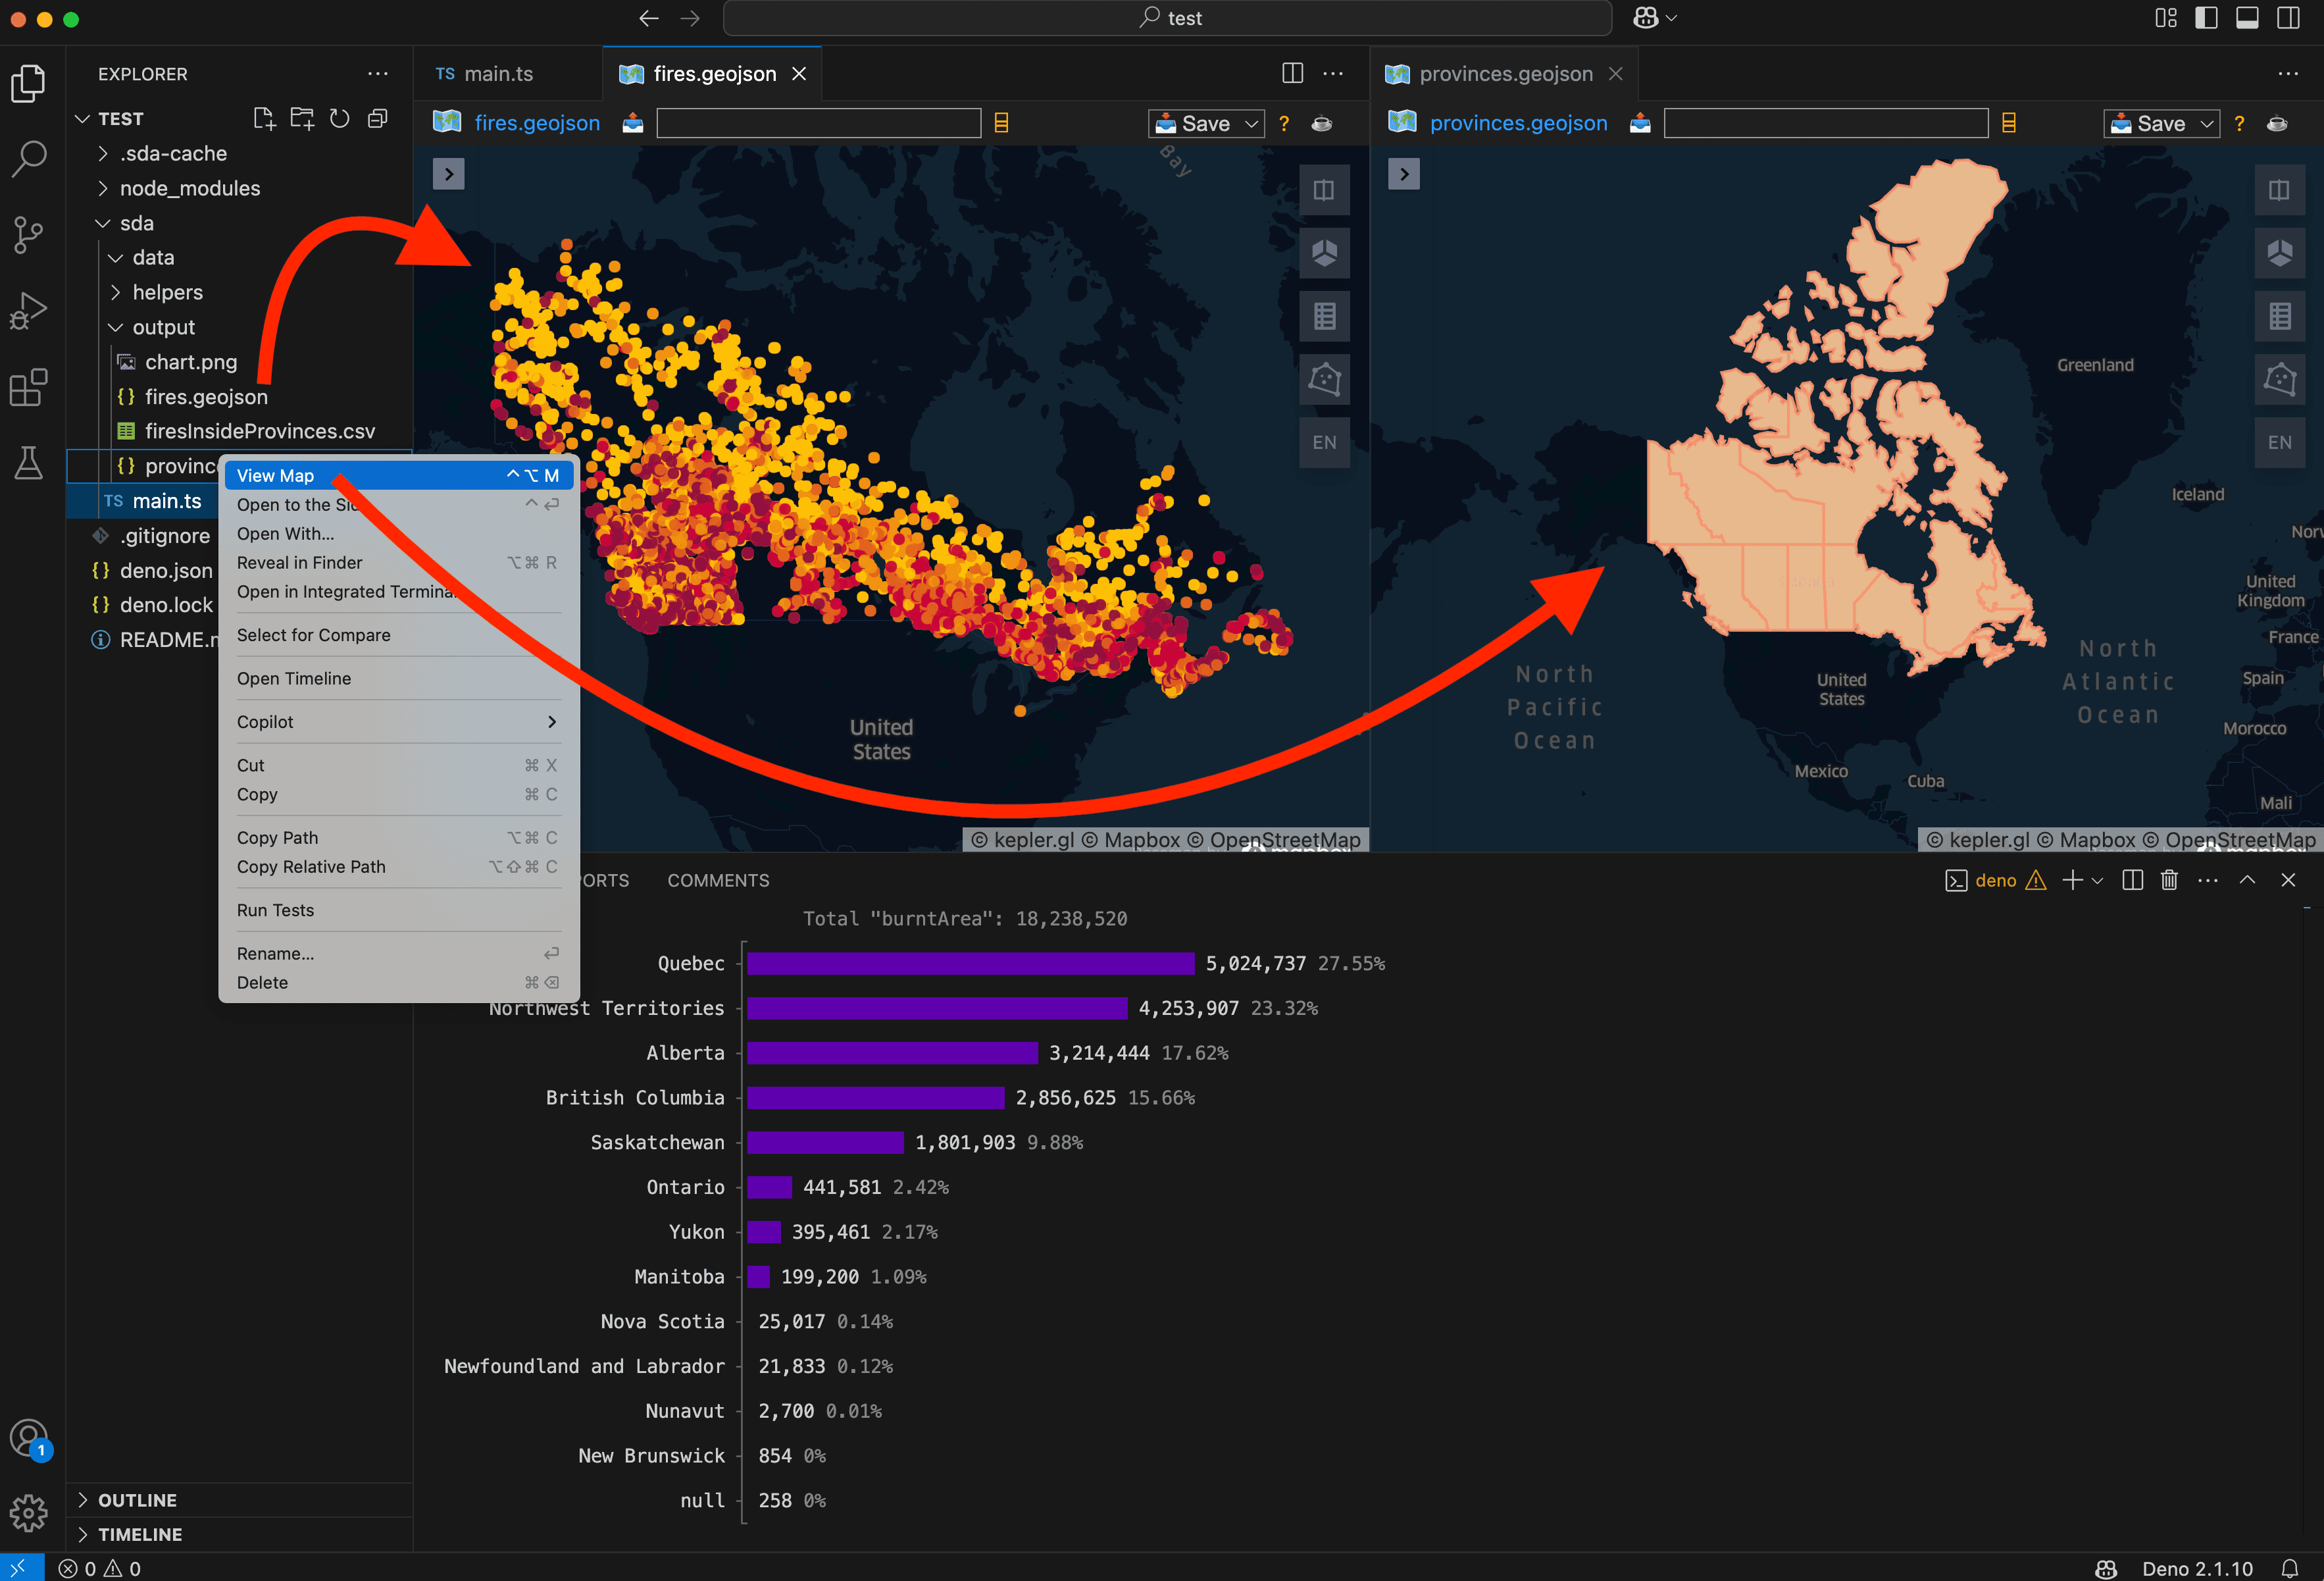Open the Testing flask view
This screenshot has width=2324, height=1581.
[29, 463]
